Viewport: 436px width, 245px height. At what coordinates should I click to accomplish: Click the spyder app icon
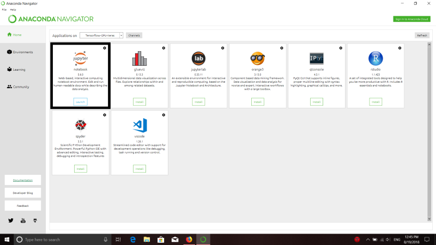tap(81, 125)
